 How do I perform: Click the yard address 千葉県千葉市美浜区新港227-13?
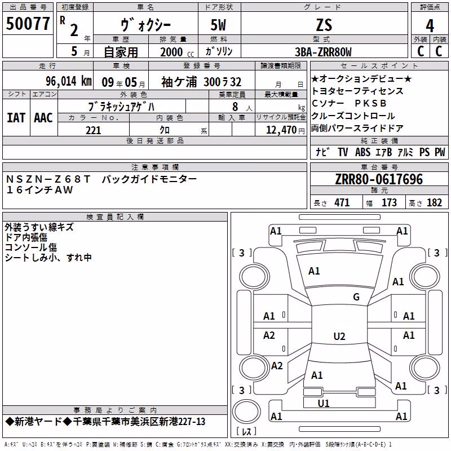pos(139,422)
